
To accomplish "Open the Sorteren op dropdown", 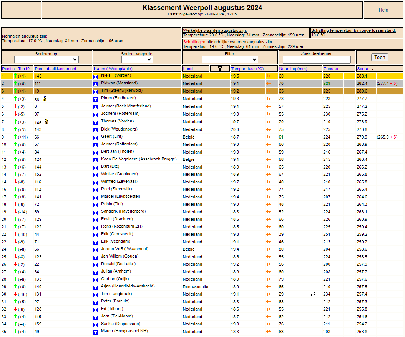I will click(46, 59).
